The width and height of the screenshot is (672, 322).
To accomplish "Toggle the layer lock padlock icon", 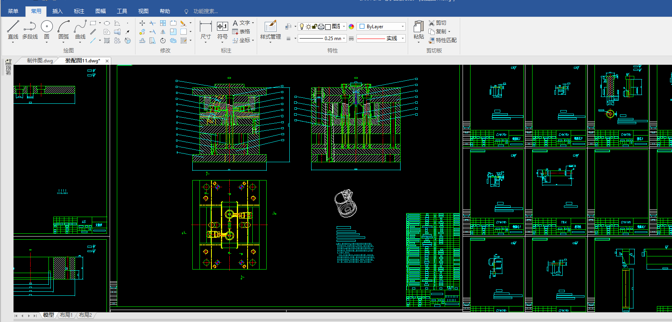I will (314, 27).
